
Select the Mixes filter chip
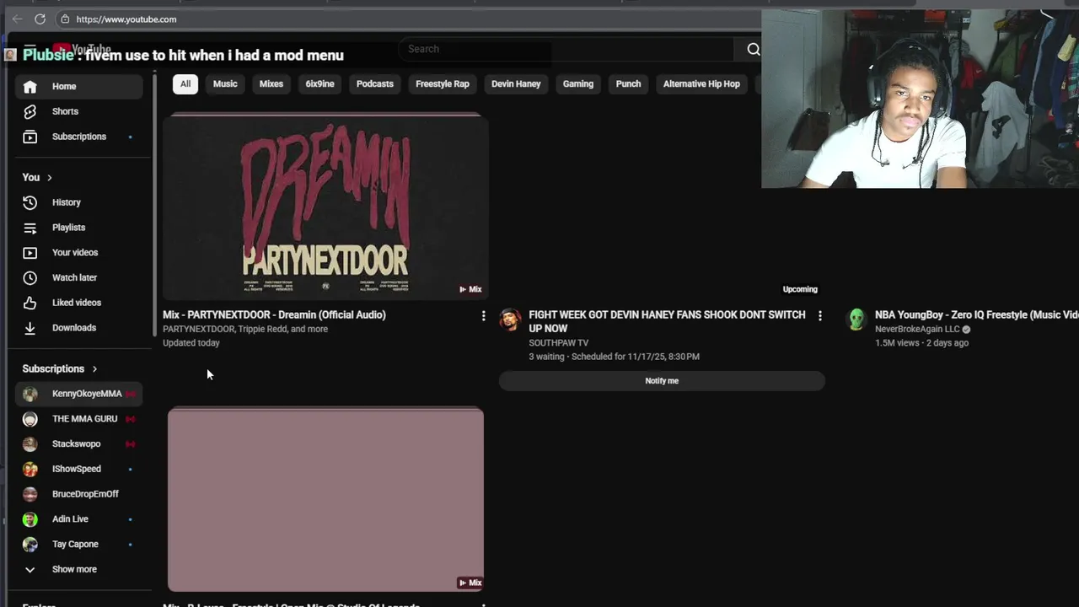271,83
